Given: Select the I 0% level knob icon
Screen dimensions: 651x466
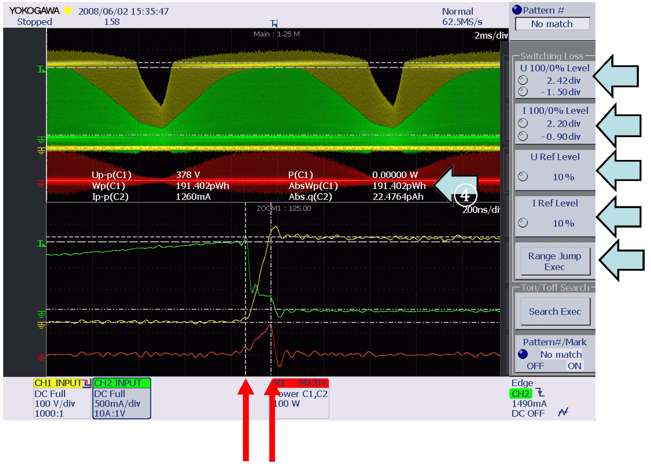Looking at the screenshot, I should tap(523, 136).
